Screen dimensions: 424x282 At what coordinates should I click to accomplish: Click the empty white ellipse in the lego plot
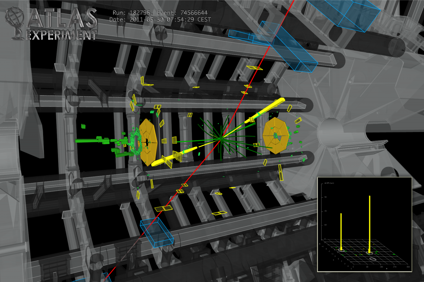pyautogui.click(x=373, y=259)
